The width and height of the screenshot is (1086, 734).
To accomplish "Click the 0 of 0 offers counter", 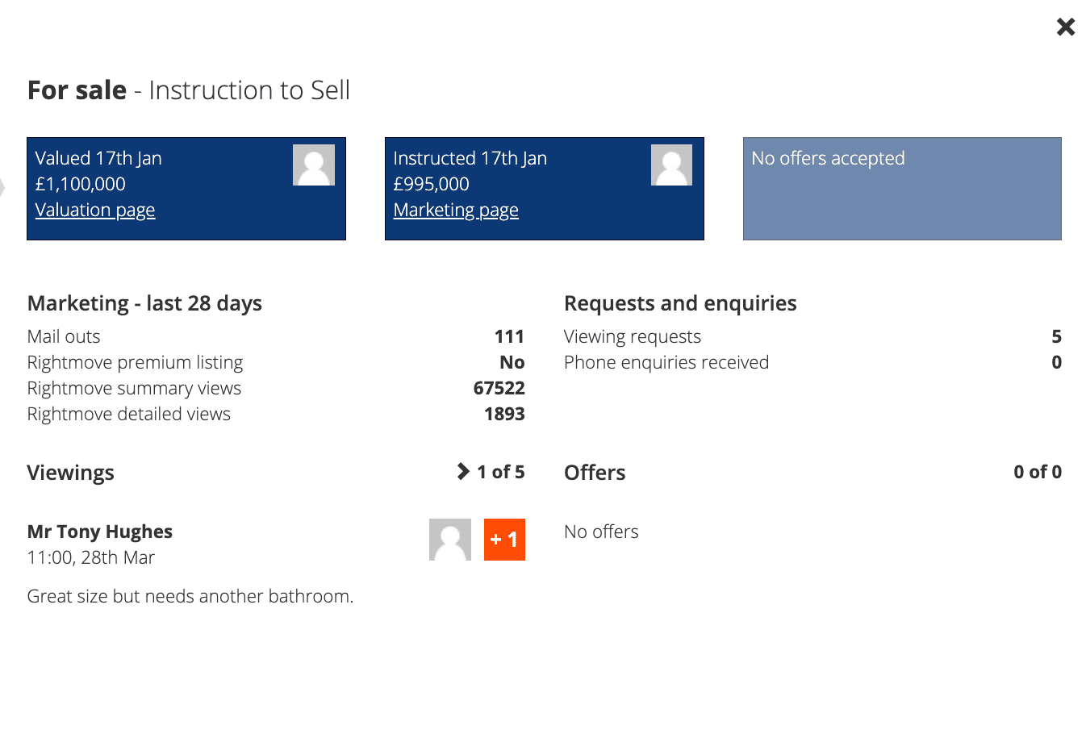I will (1038, 472).
